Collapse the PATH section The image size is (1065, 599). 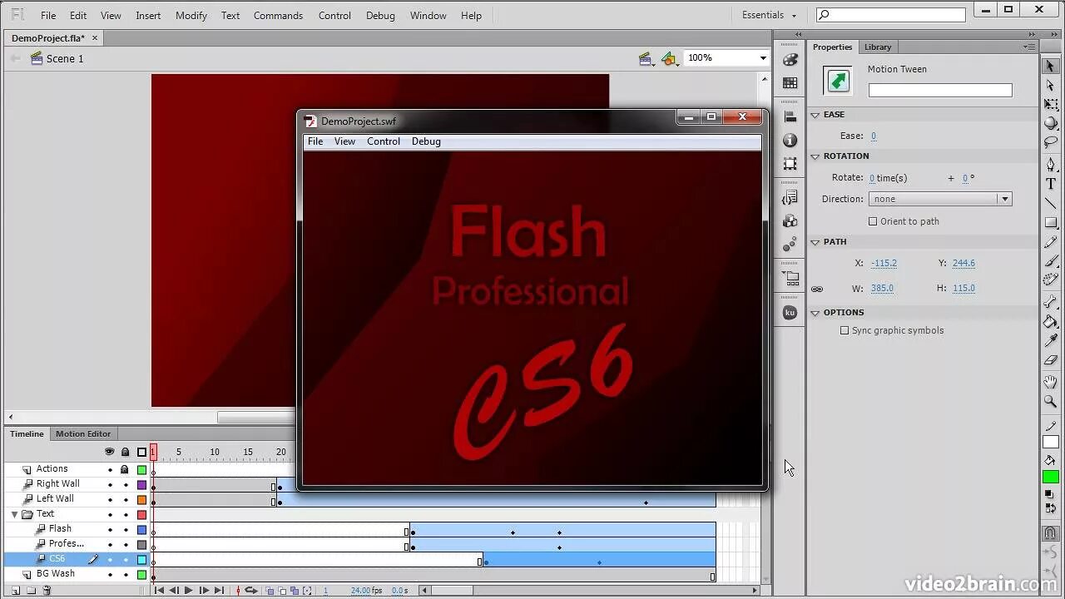click(815, 242)
